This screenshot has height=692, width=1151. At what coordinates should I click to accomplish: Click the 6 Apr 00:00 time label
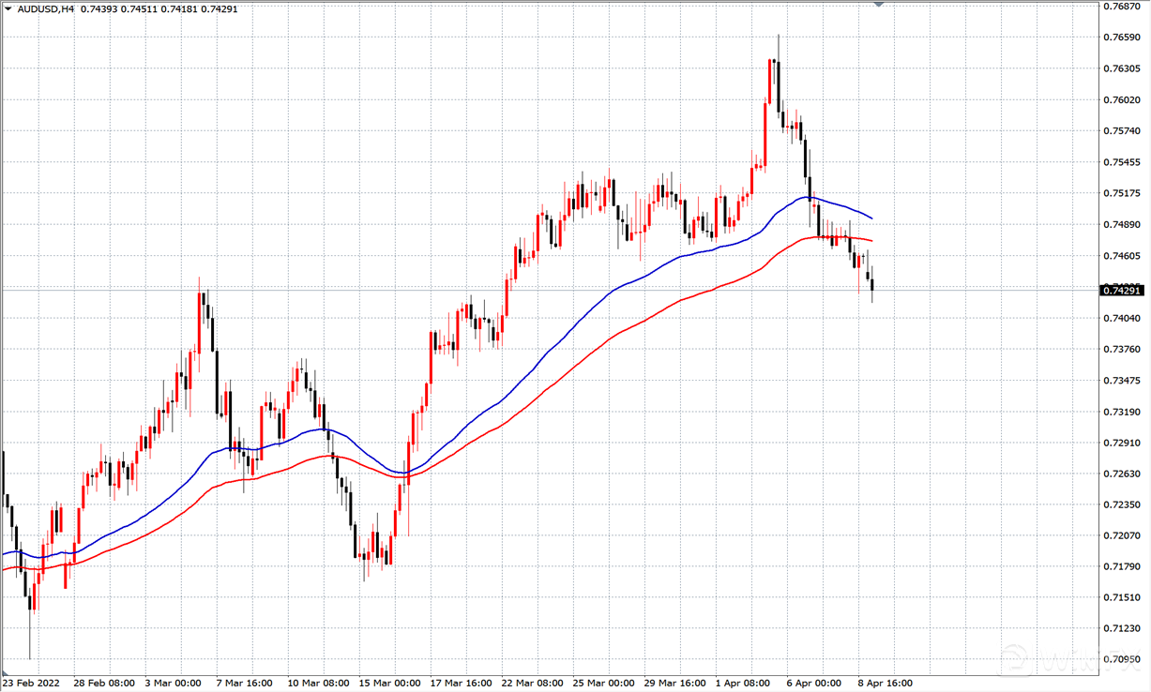click(813, 683)
